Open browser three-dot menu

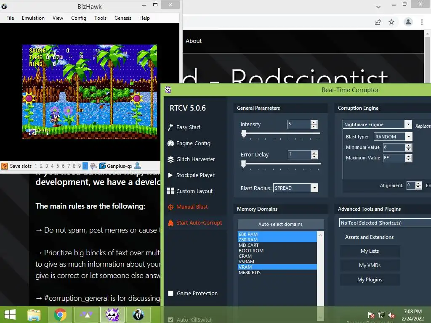coord(422,22)
